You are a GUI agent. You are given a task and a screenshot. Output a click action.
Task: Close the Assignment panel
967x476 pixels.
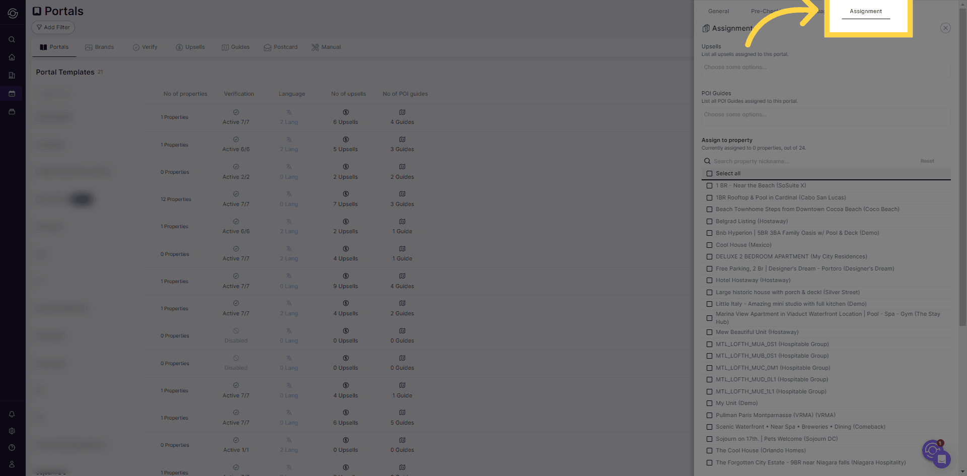[945, 28]
